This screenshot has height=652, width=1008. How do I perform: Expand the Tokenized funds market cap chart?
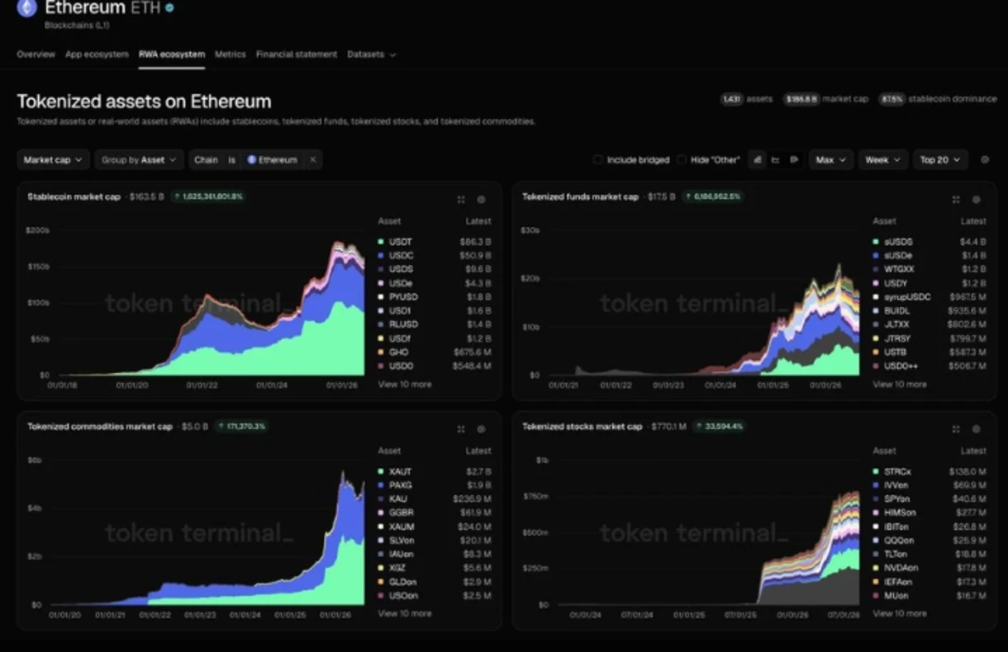pos(956,200)
